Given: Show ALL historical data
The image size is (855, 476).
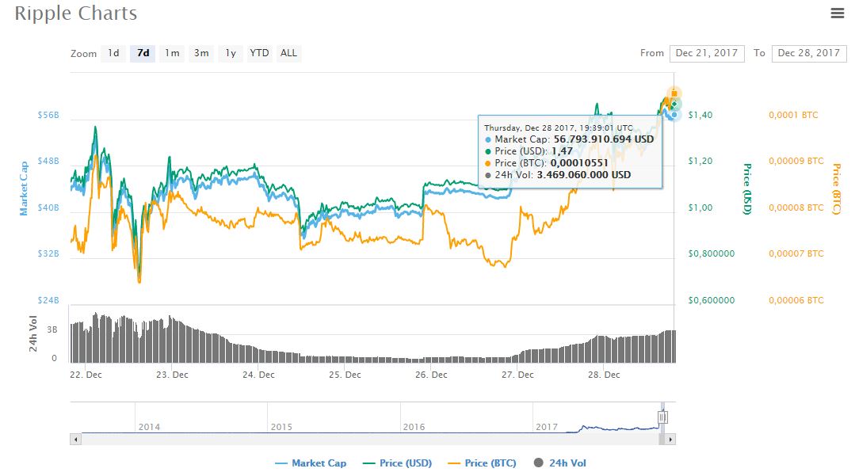Looking at the screenshot, I should coord(289,53).
